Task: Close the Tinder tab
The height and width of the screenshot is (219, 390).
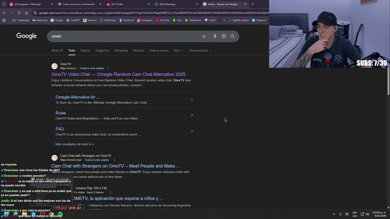Action: 149,4
